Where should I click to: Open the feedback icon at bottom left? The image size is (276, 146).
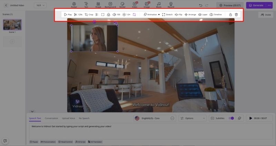tap(5, 141)
